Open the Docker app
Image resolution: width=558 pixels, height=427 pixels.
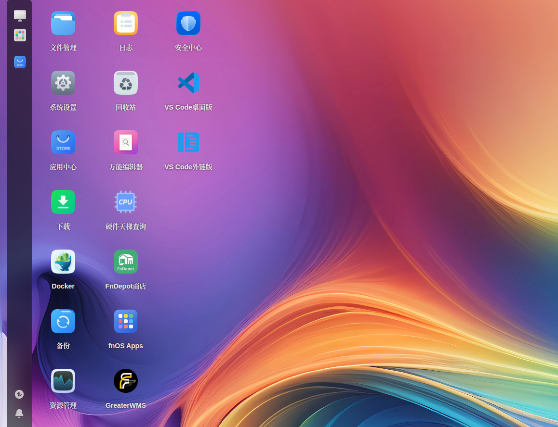point(63,262)
